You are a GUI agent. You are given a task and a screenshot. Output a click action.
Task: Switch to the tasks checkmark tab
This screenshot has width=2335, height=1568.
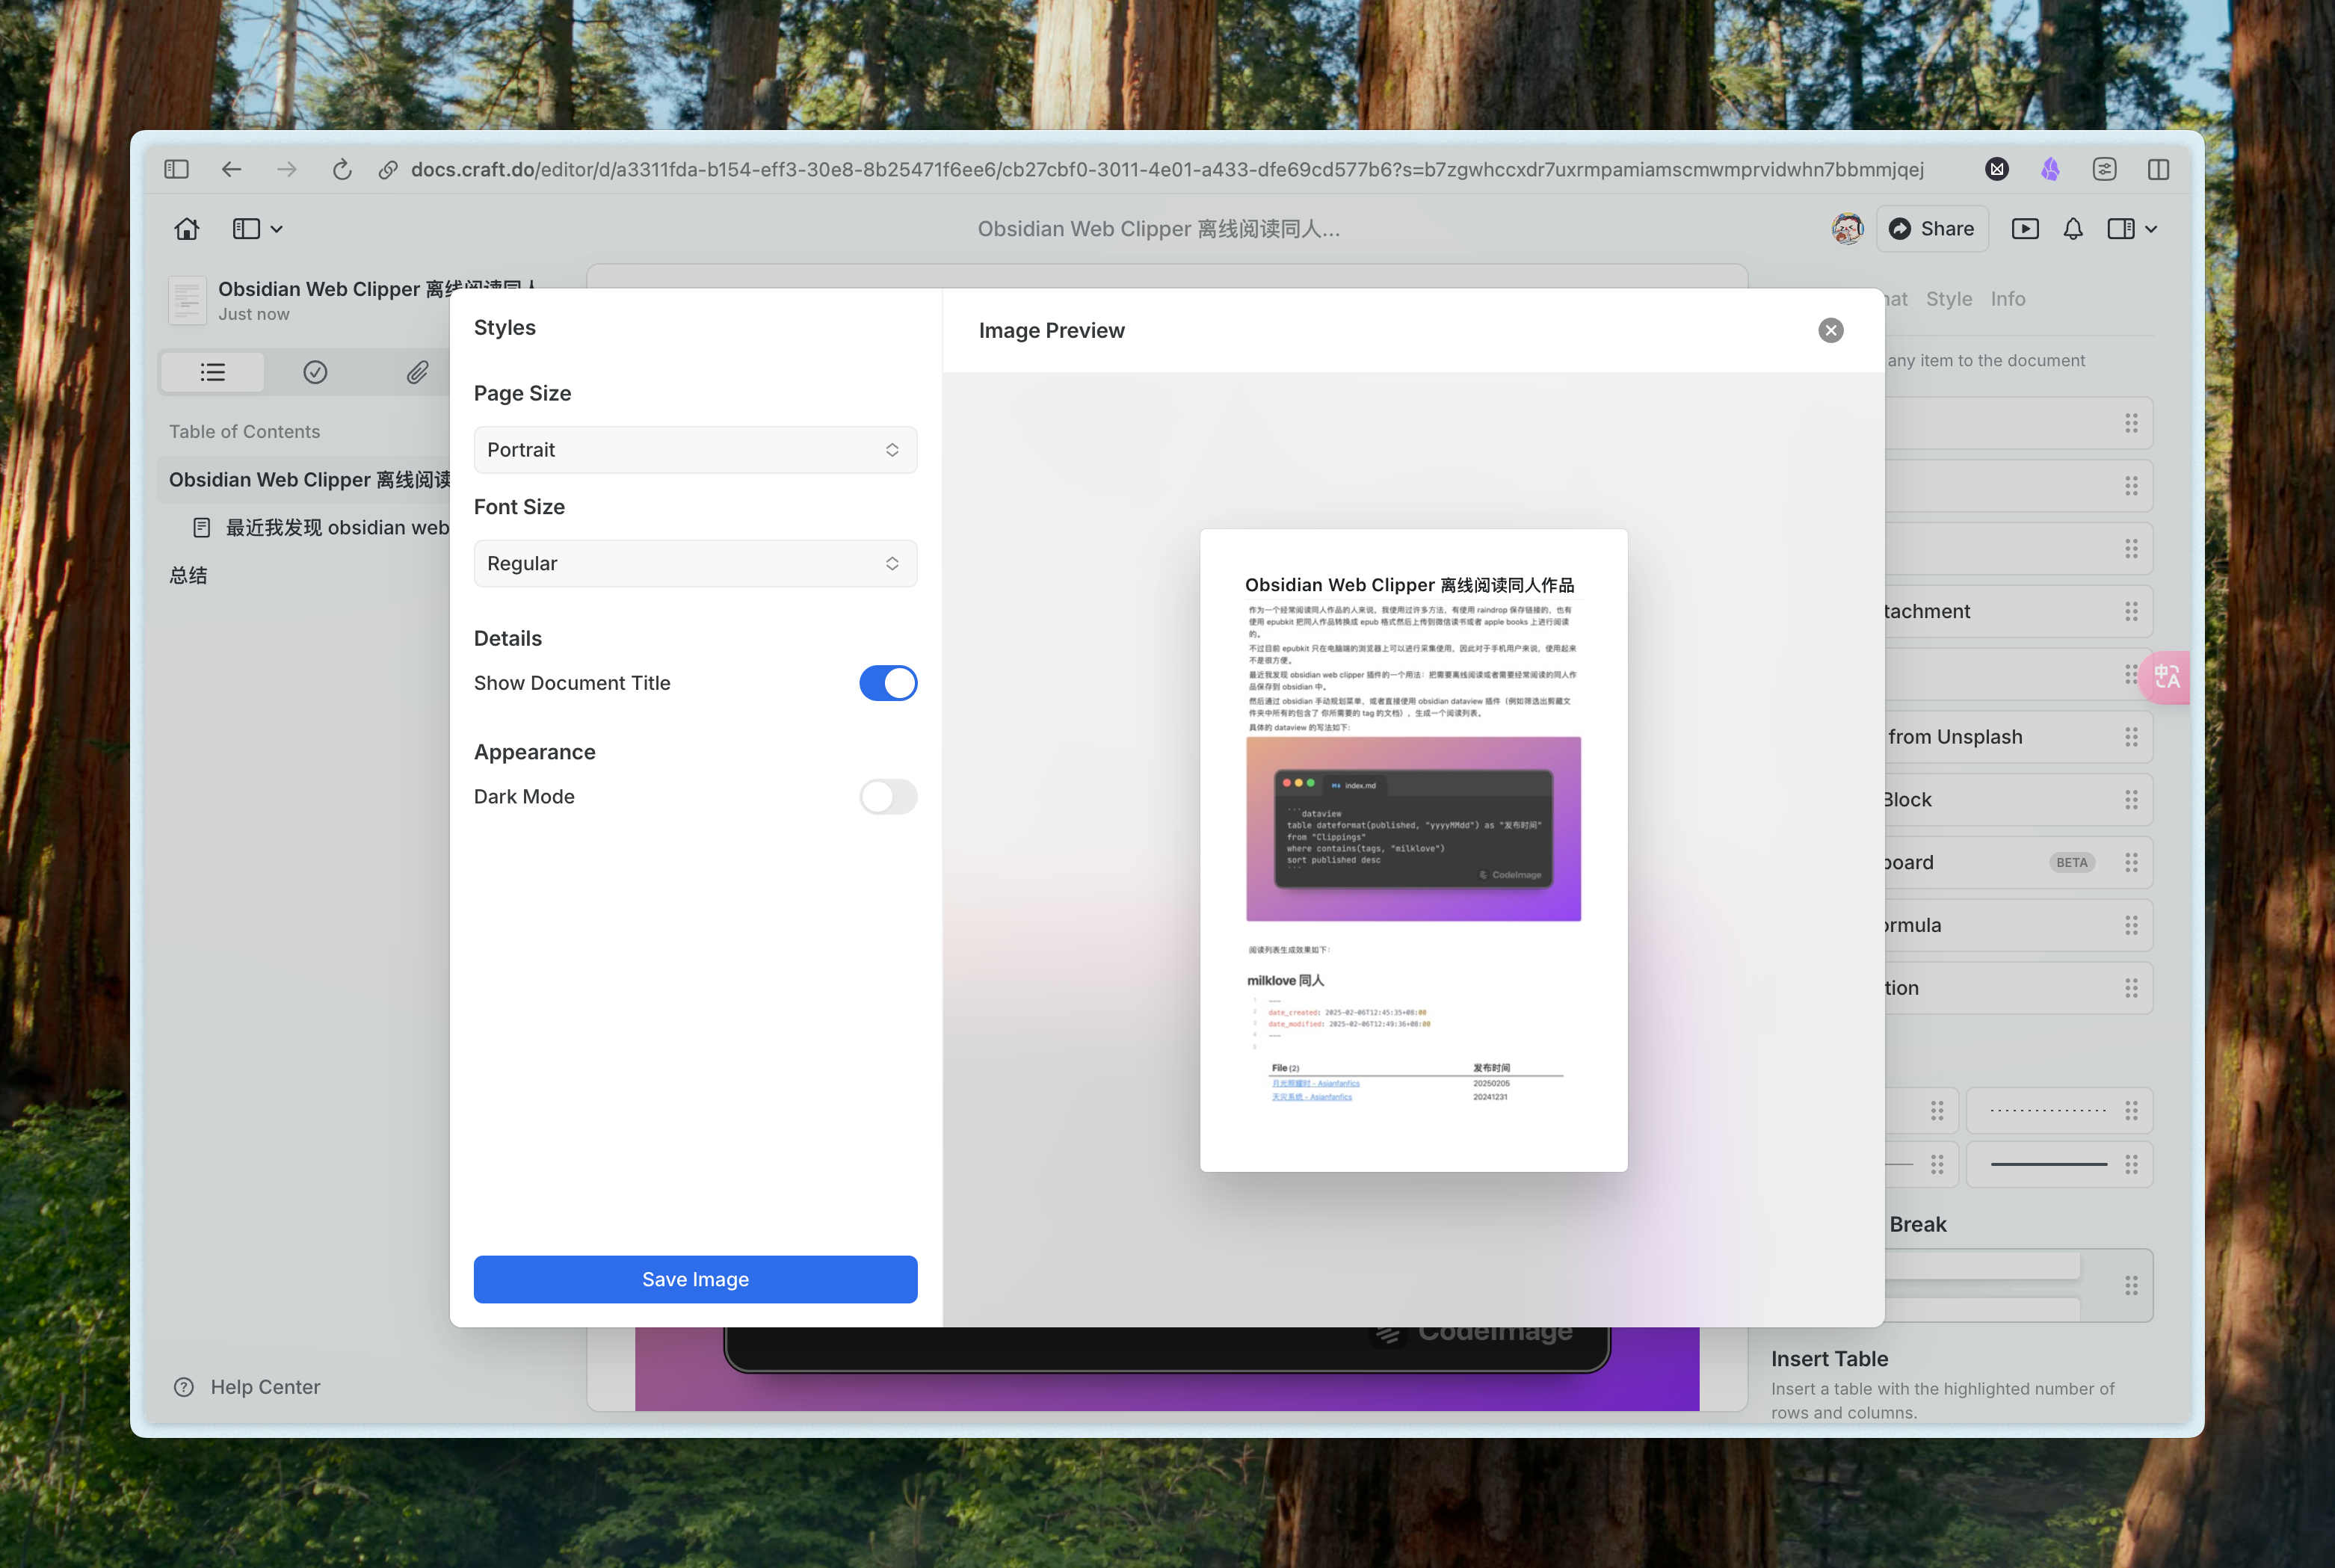(x=315, y=372)
